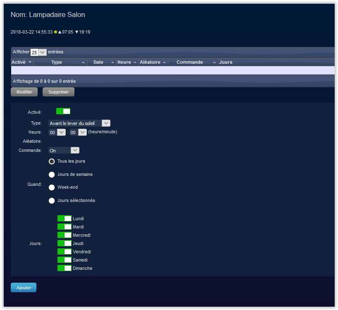Screen dimensions: 338x310
Task: Sort table by Type column header
Action: tap(57, 62)
